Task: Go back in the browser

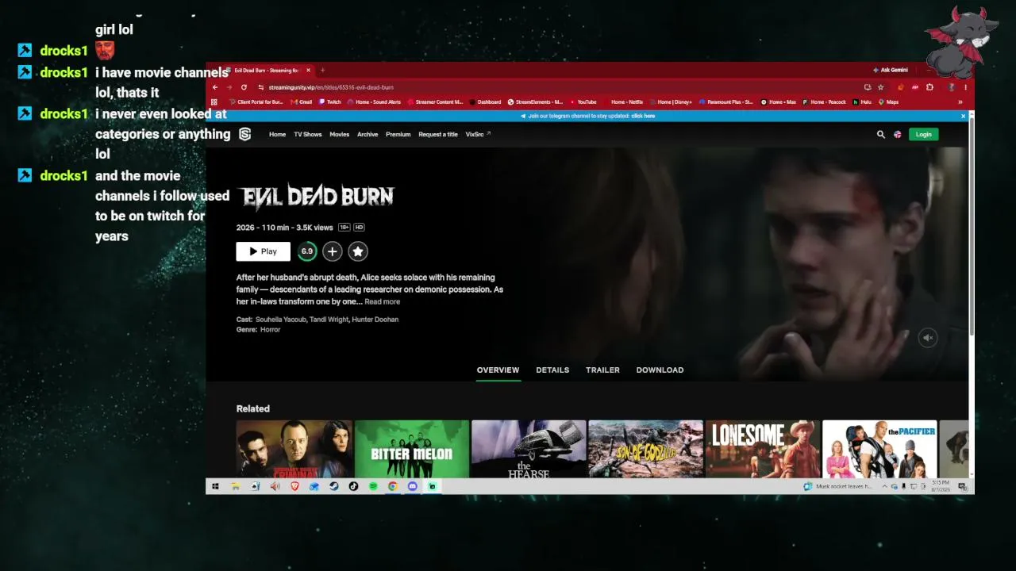Action: click(x=215, y=87)
